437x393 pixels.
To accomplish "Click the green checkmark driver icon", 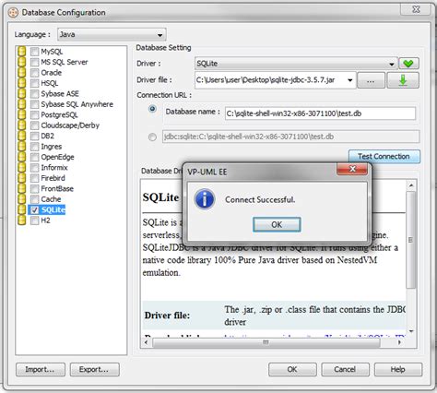I will [x=408, y=64].
